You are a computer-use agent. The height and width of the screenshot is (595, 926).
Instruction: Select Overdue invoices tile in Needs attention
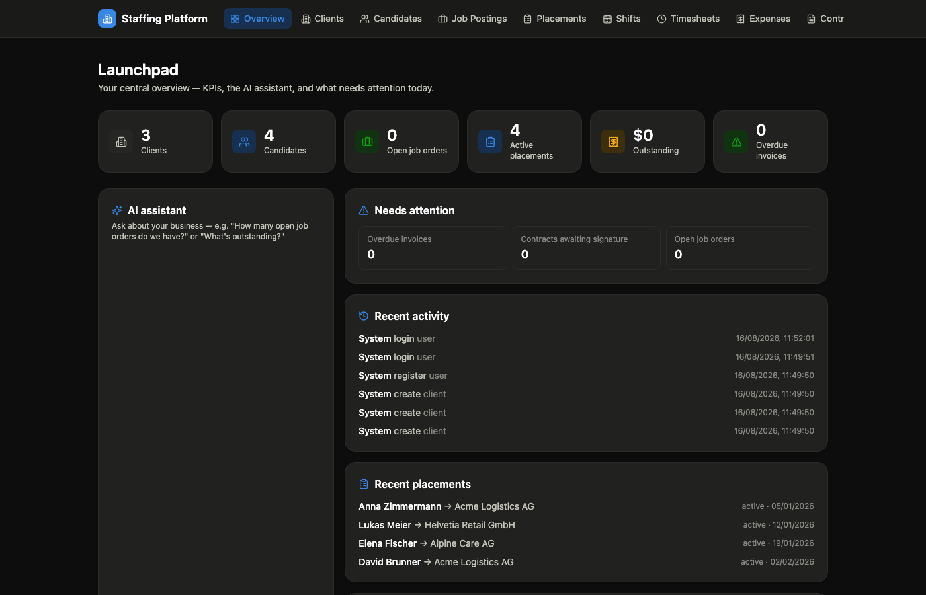pos(433,248)
